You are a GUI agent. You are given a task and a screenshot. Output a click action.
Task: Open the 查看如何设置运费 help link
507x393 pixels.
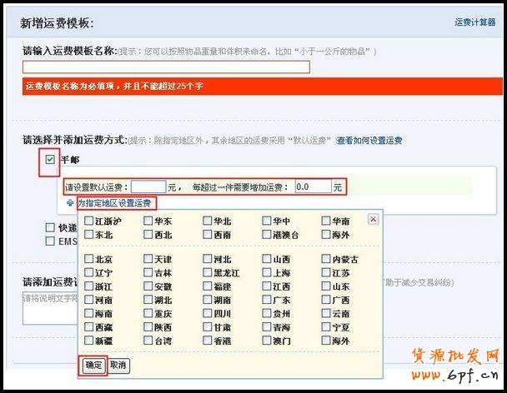[x=369, y=141]
